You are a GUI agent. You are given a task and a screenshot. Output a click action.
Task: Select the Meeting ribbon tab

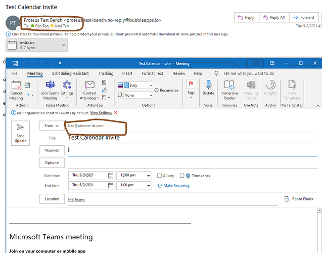pyautogui.click(x=35, y=73)
